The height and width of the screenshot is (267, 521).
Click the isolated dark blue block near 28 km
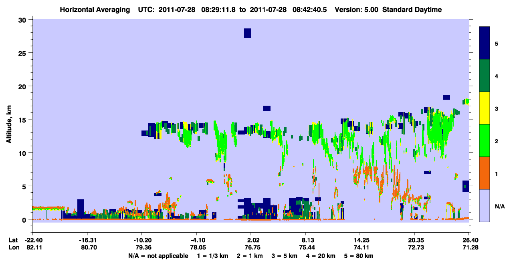click(x=248, y=33)
